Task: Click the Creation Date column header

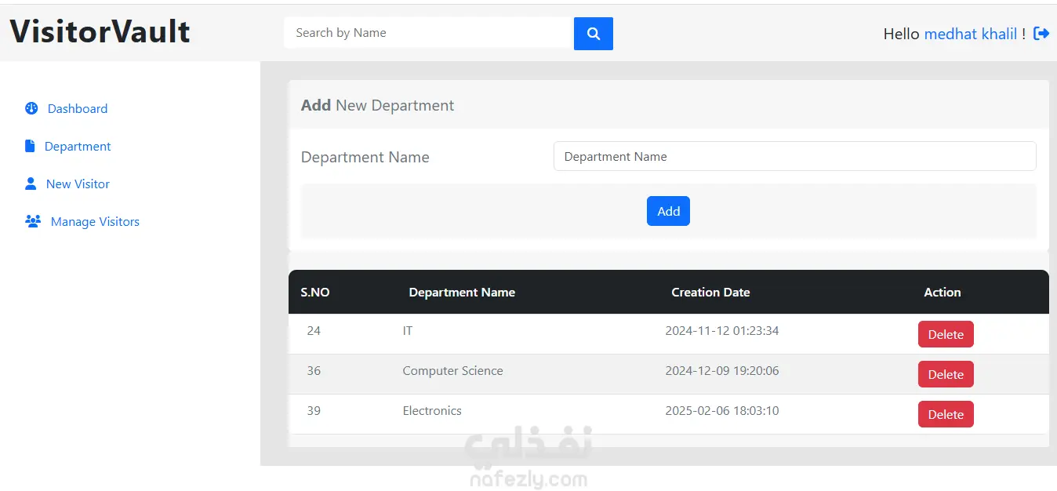Action: tap(710, 293)
